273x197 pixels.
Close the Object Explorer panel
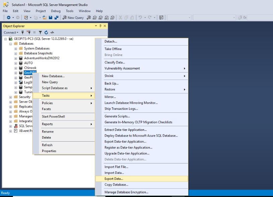pyautogui.click(x=105, y=26)
